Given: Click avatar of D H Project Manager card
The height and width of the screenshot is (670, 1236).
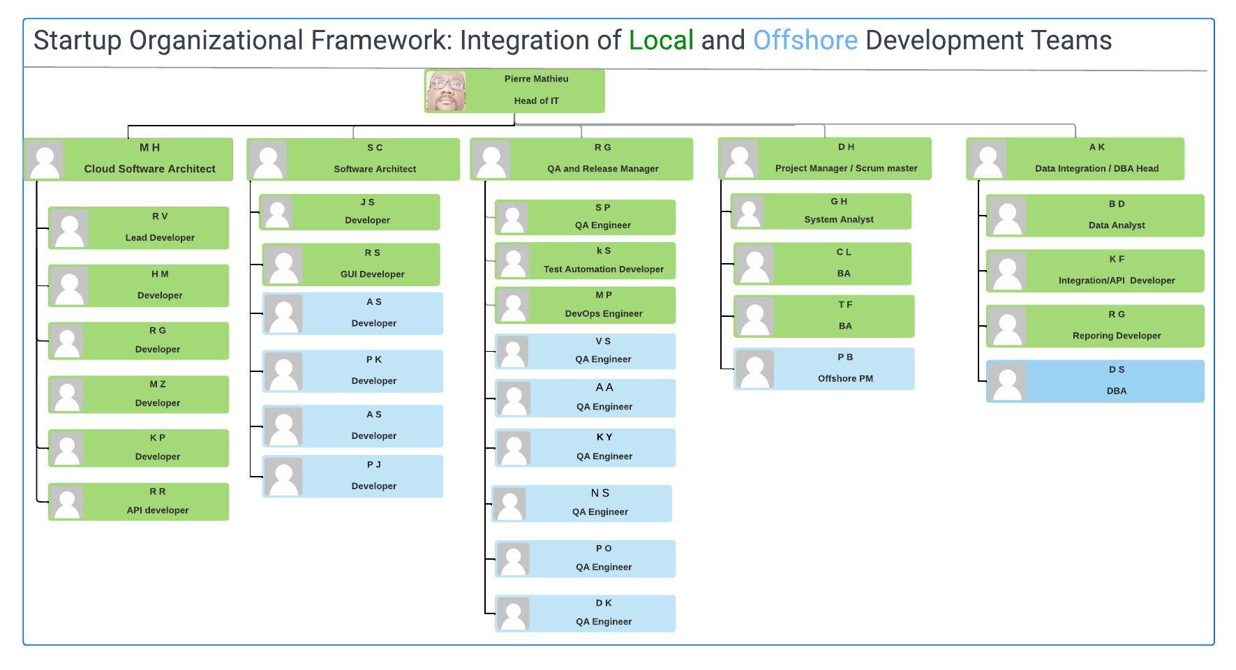Looking at the screenshot, I should click(739, 158).
